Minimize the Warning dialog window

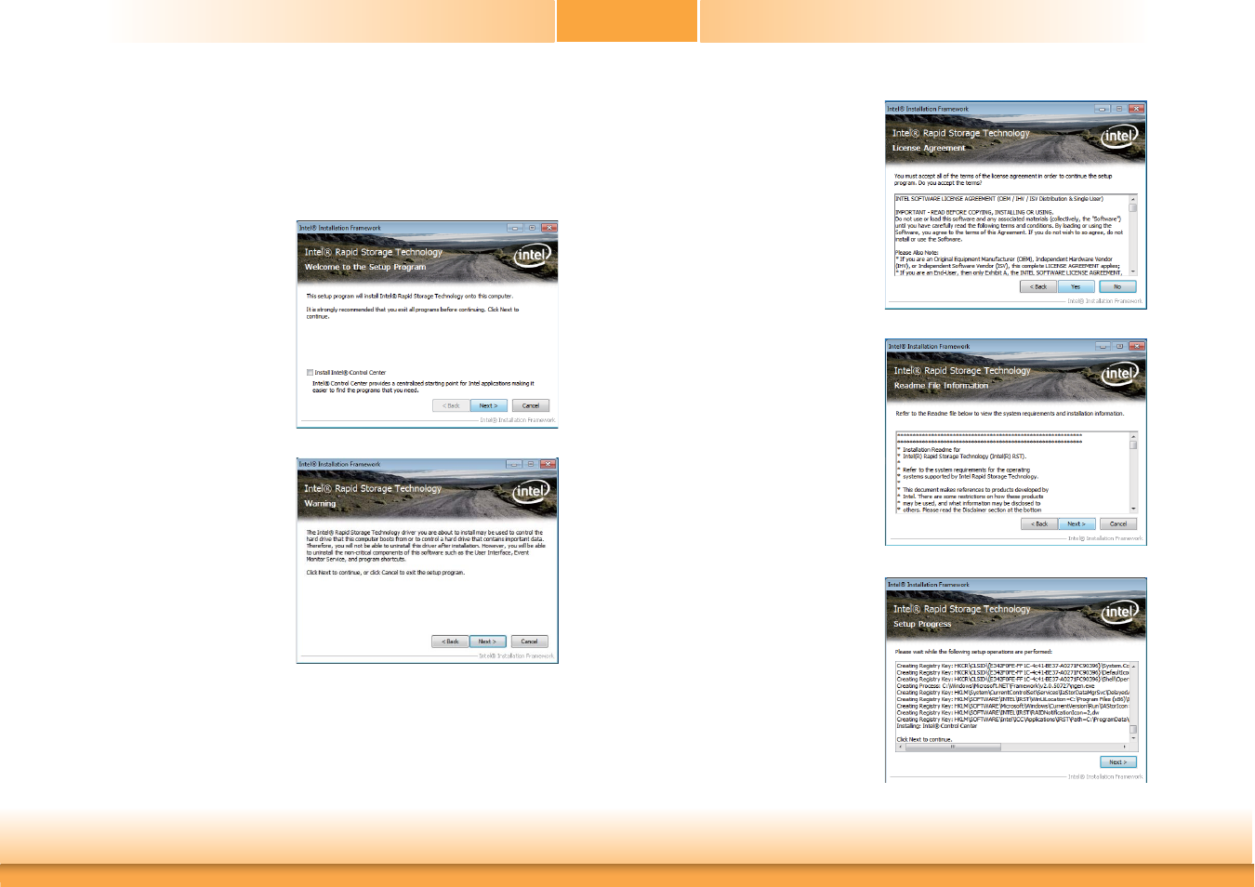point(514,464)
